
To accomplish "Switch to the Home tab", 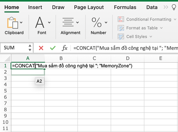I will (x=12, y=7).
